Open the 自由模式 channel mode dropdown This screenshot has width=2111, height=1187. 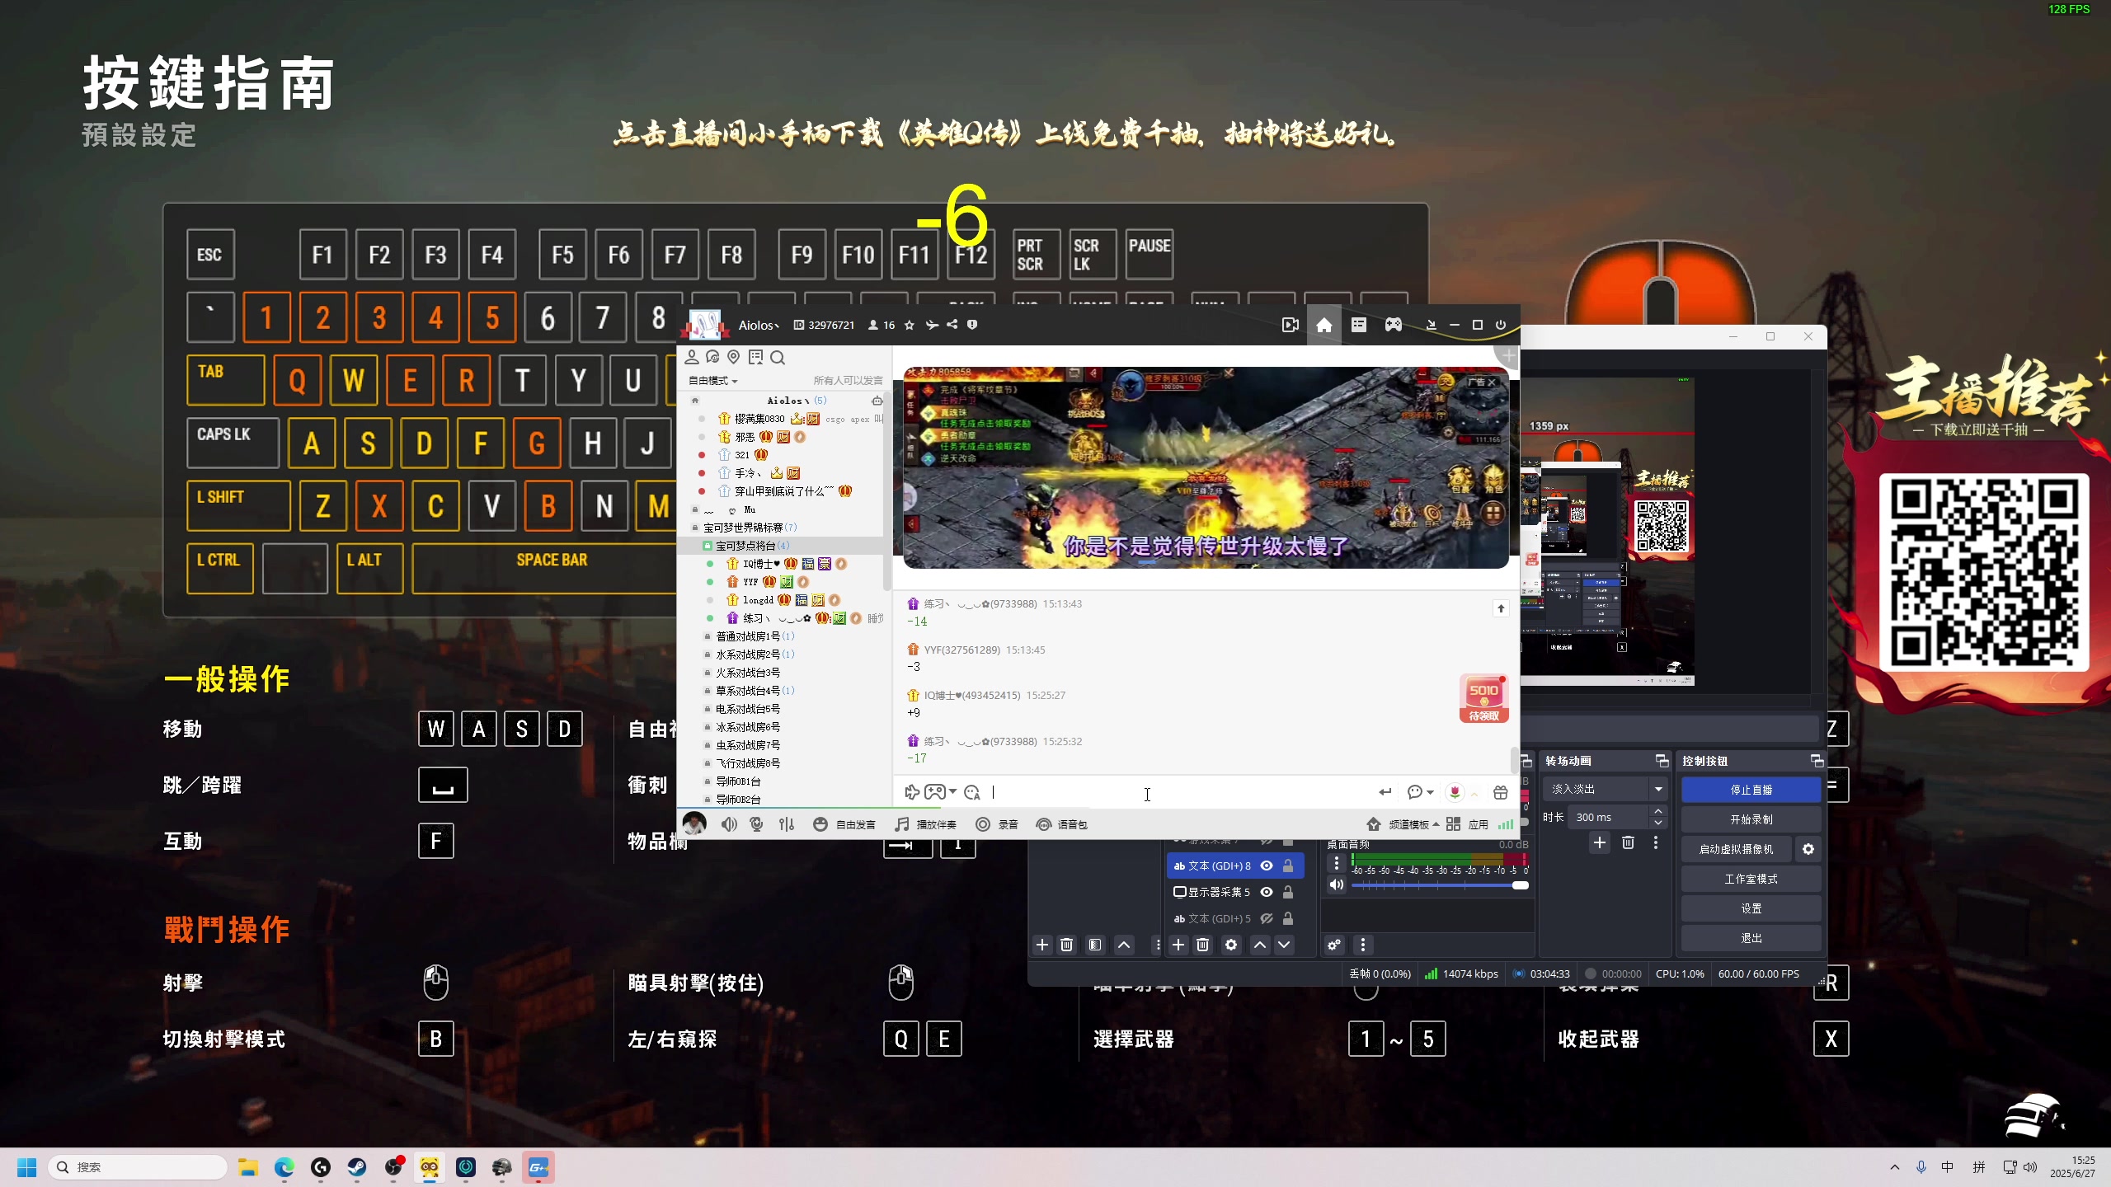[712, 380]
